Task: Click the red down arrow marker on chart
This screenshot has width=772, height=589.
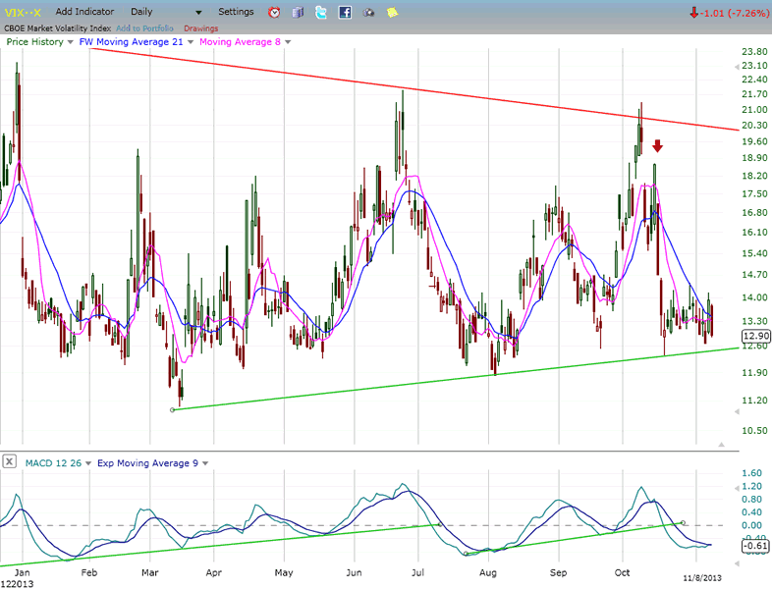Action: point(657,146)
